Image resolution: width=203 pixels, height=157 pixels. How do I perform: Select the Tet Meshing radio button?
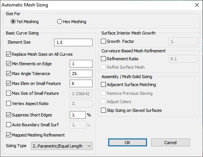point(13,22)
